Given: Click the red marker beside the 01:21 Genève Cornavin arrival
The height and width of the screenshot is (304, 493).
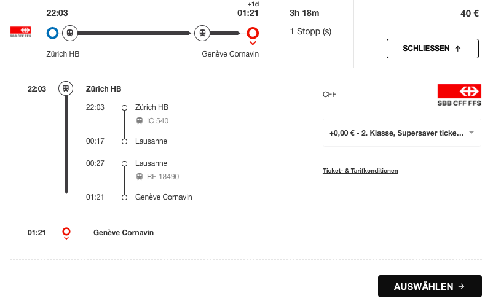Looking at the screenshot, I should point(66,232).
